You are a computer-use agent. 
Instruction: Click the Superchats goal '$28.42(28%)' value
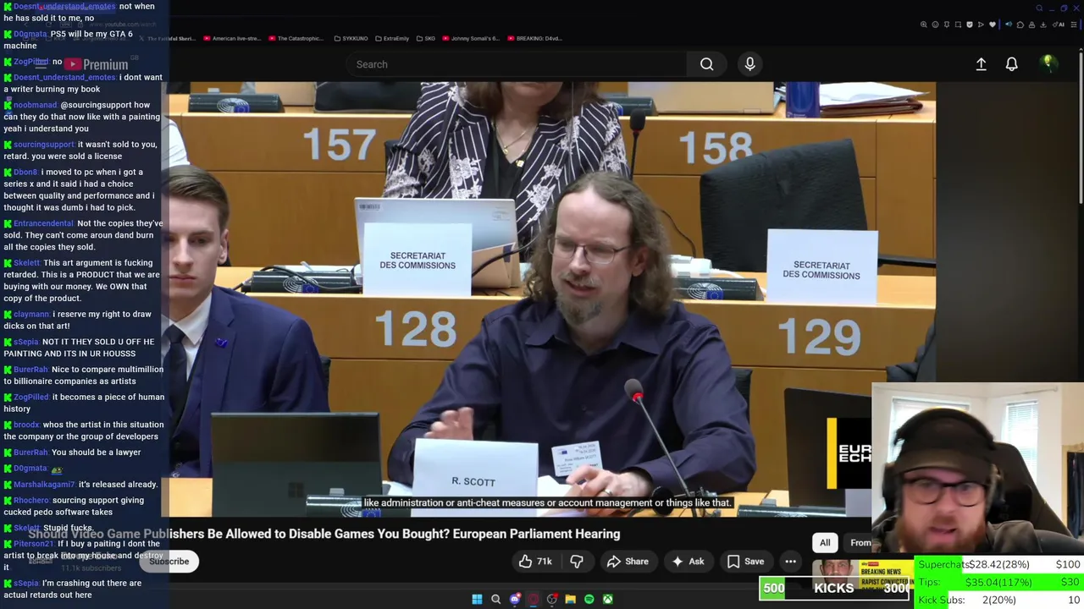(998, 564)
